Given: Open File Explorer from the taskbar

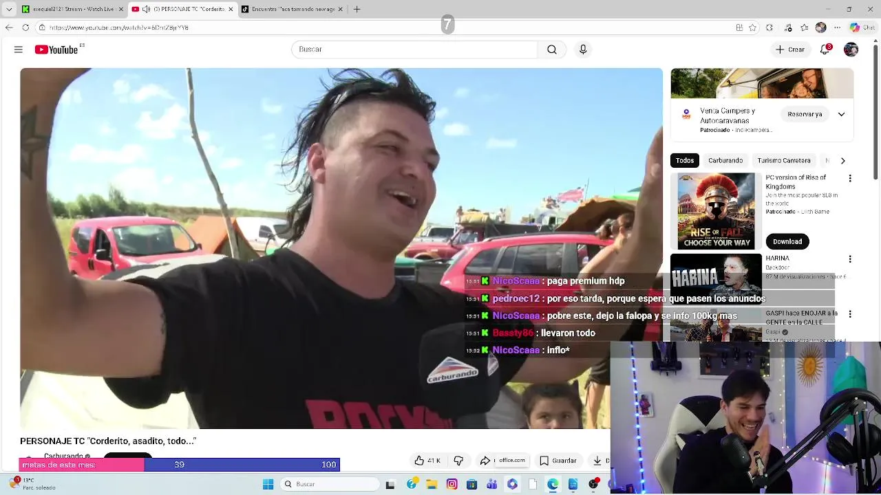Looking at the screenshot, I should [x=432, y=484].
